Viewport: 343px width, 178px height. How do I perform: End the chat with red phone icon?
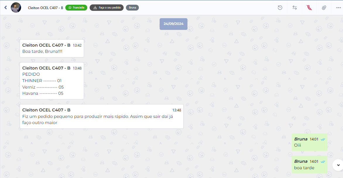(x=309, y=8)
